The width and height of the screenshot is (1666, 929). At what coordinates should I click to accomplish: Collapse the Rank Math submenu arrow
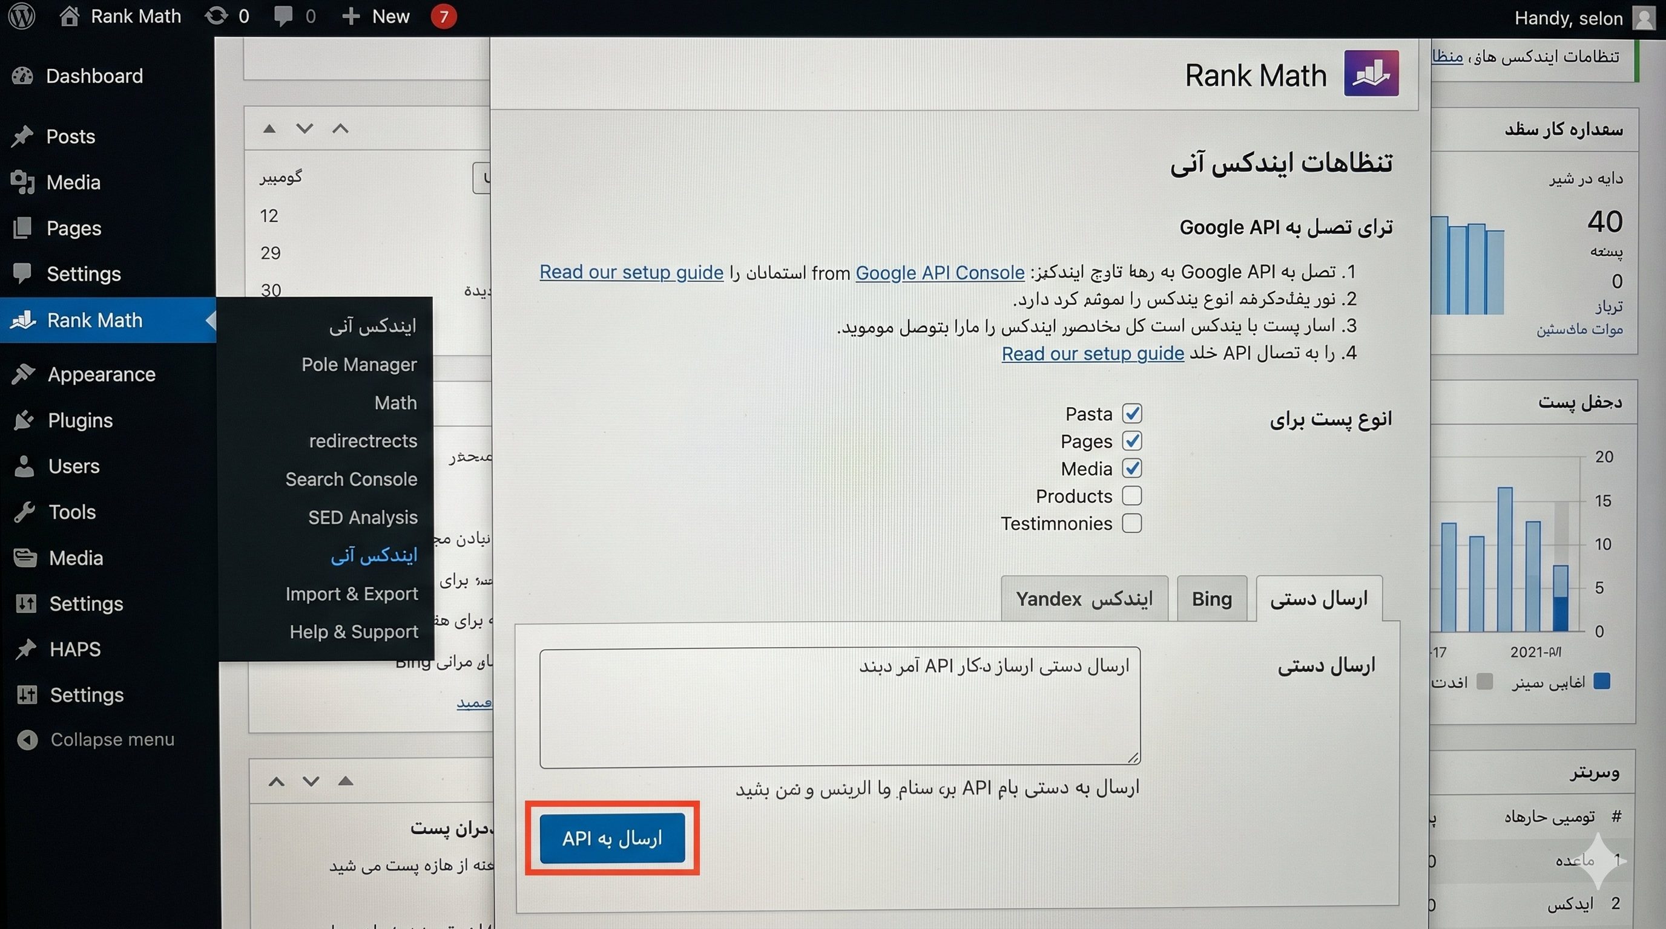(x=210, y=320)
